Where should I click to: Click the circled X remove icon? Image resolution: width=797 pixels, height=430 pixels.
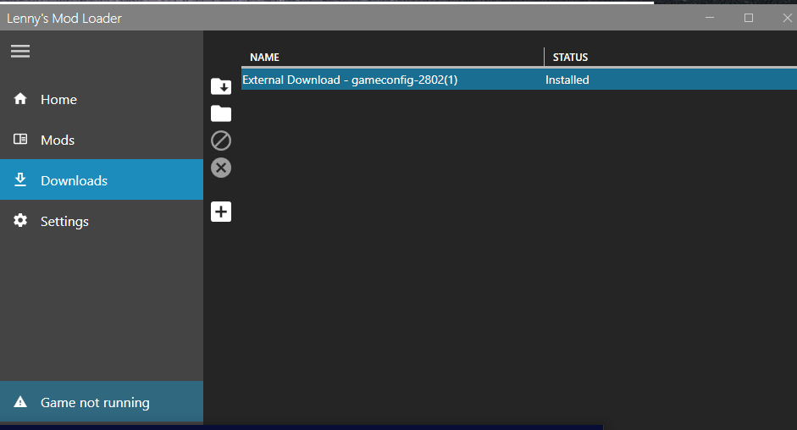click(221, 168)
